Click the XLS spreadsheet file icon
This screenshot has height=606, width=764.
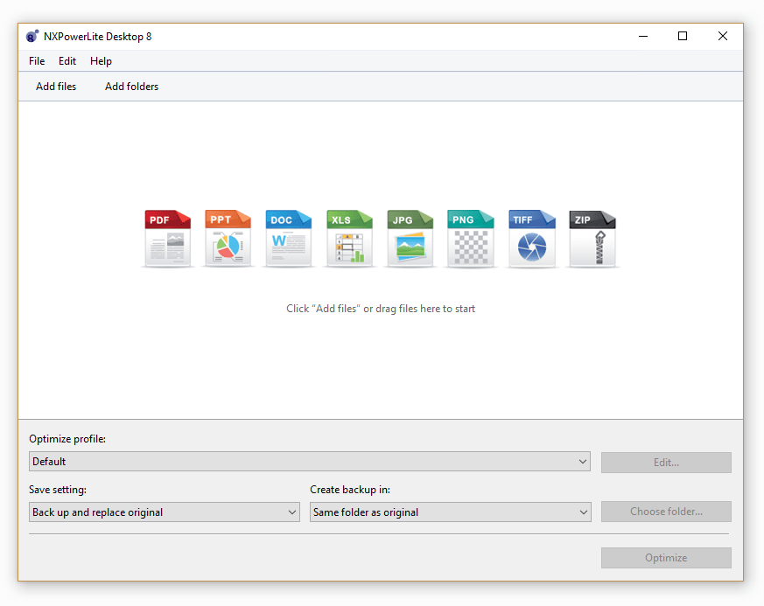[x=349, y=239]
